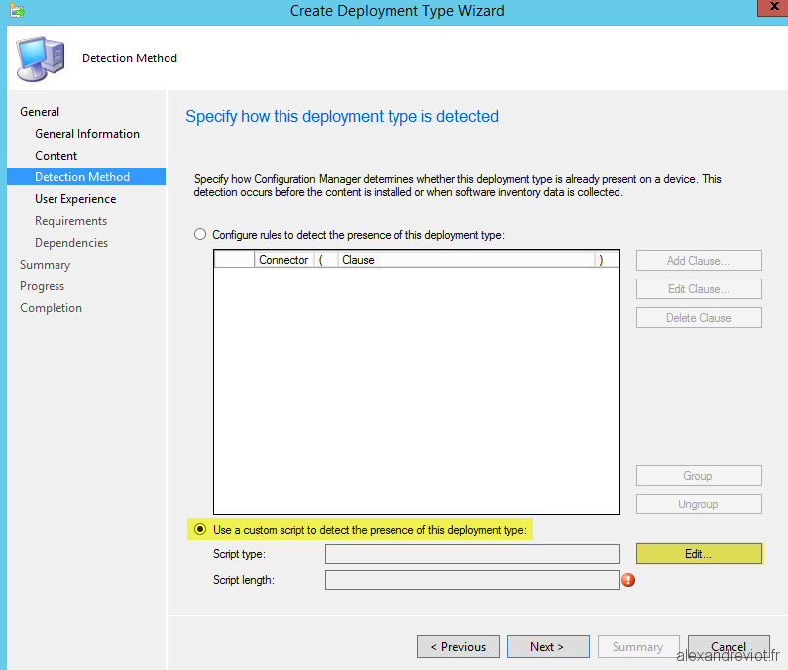
Task: Click the Ungroup button
Action: [x=699, y=504]
